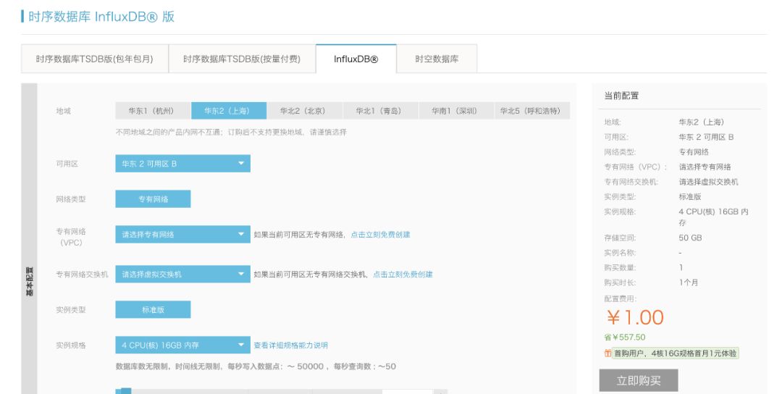Click the 时序数据库 InfluxDB® 版 page title
This screenshot has width=782, height=394.
pyautogui.click(x=101, y=17)
